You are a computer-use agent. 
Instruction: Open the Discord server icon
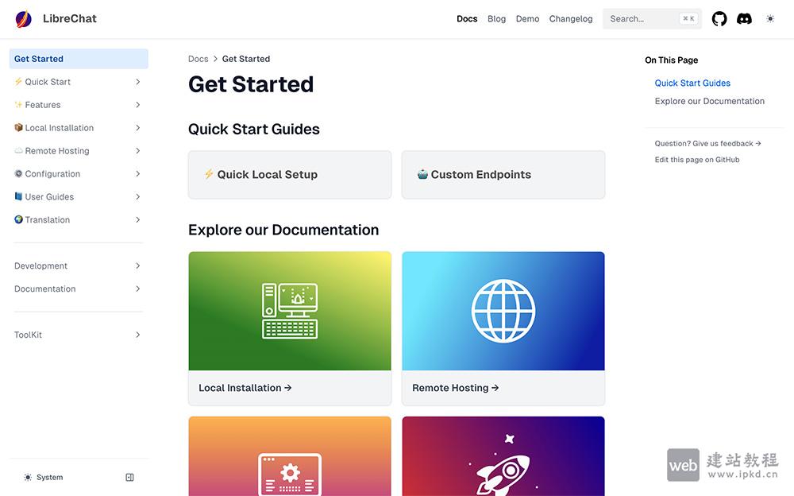(744, 19)
